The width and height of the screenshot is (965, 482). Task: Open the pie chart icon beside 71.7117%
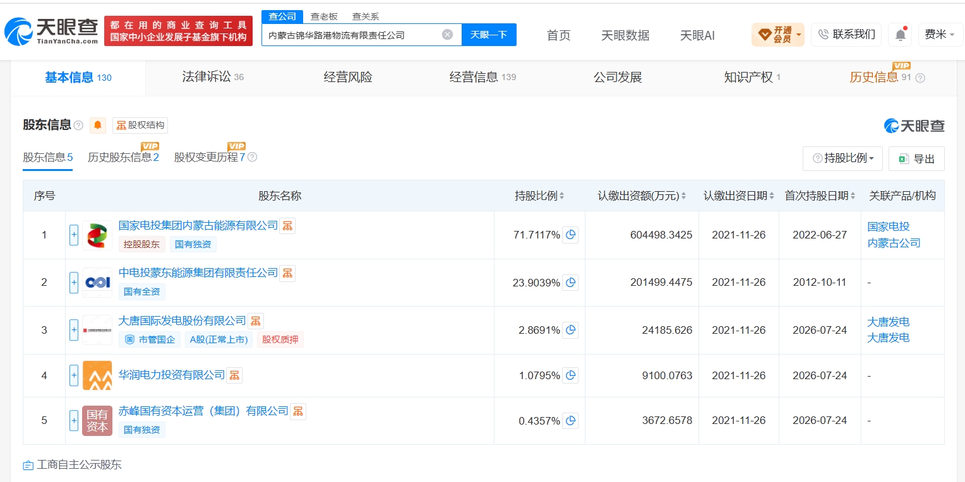click(570, 235)
